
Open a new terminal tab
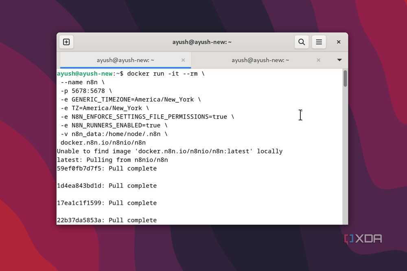point(66,42)
